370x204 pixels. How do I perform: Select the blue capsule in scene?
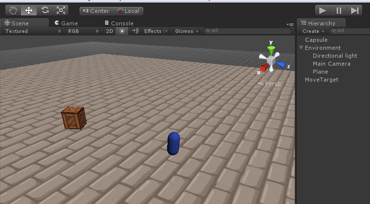pos(174,143)
